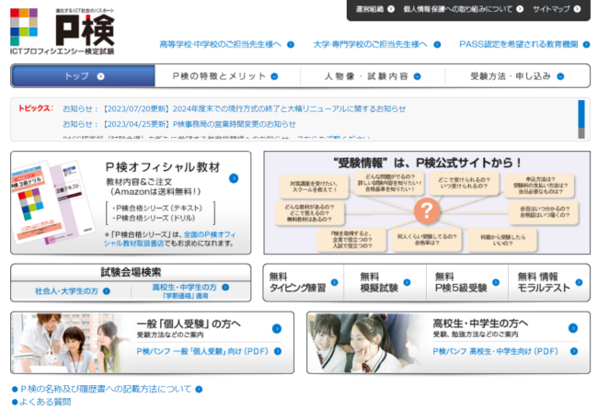This screenshot has width=598, height=408.
Task: Click arrow icon in 人物像・試験内容 tab
Action: click(418, 76)
